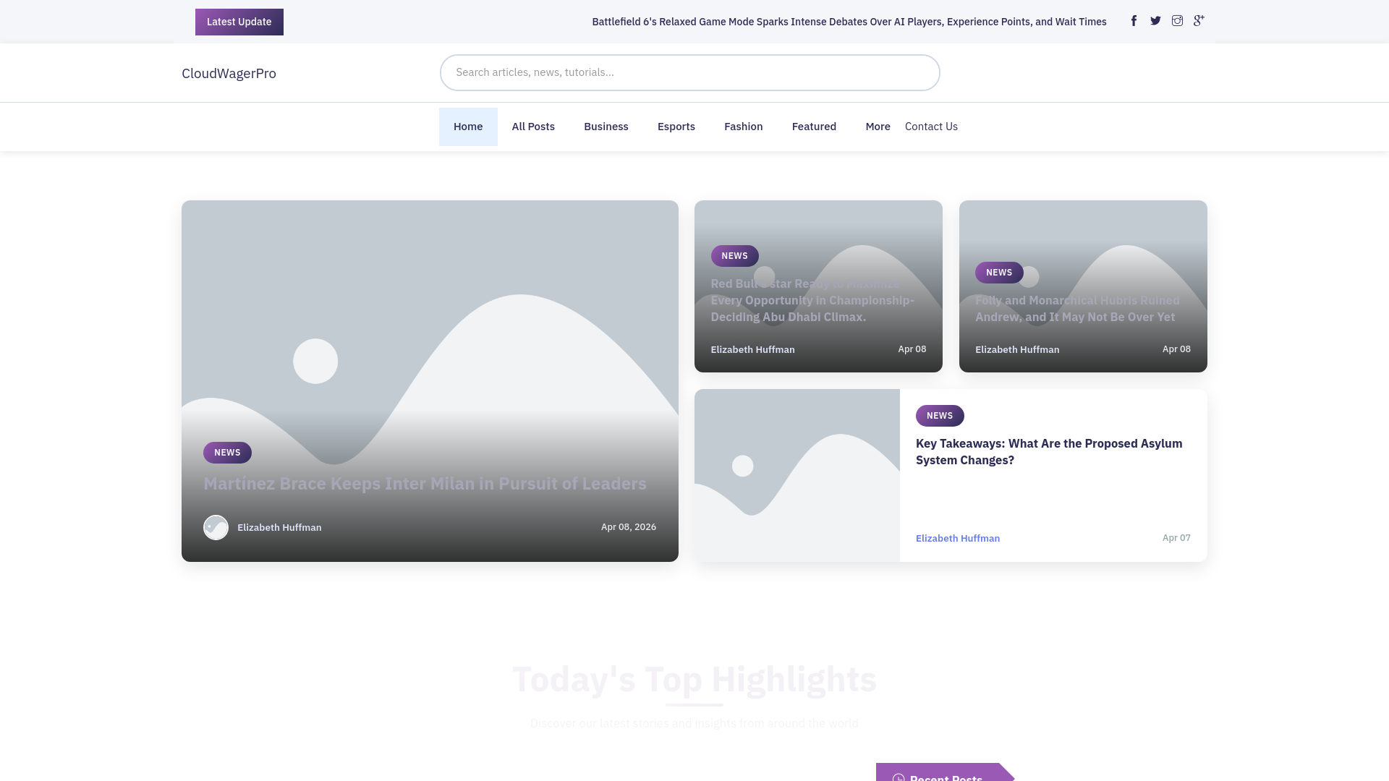Select the Home menu item
Viewport: 1389px width, 781px height.
coord(468,127)
